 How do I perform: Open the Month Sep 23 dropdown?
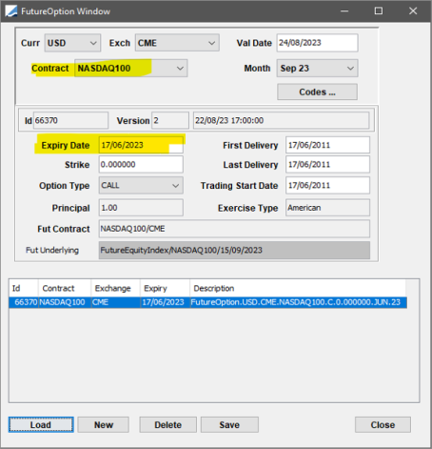click(x=317, y=68)
